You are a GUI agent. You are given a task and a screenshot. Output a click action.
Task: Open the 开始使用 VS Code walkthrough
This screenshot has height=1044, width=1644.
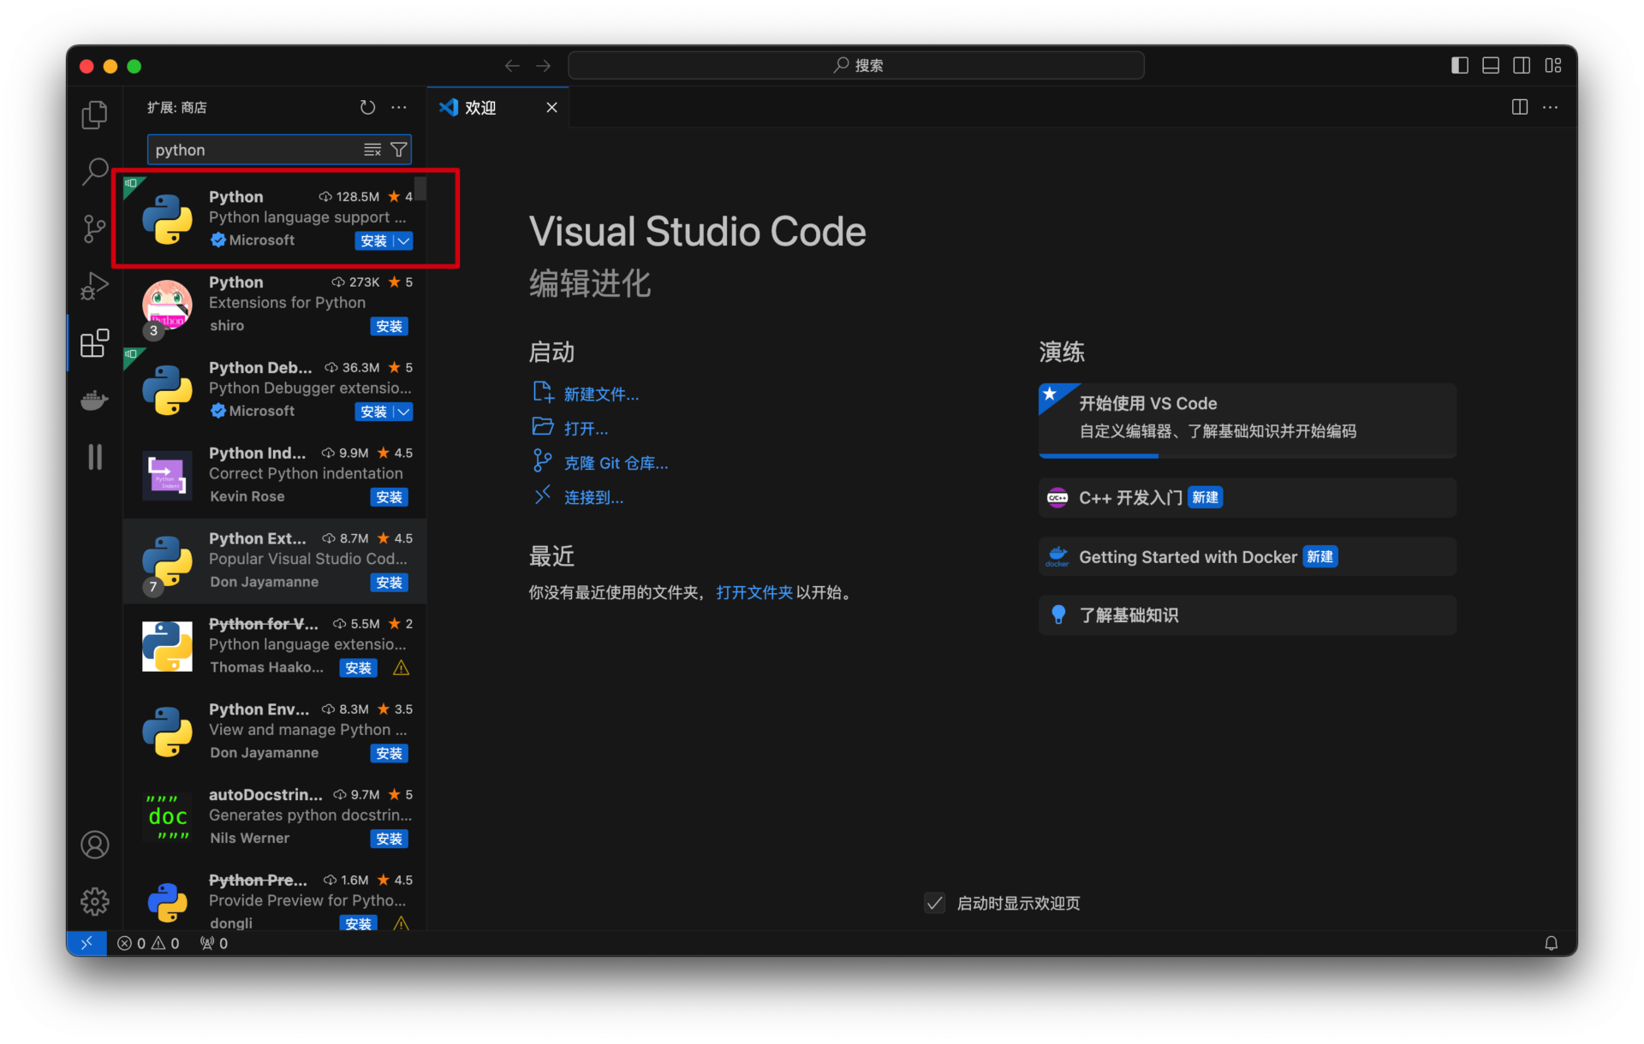(x=1247, y=420)
